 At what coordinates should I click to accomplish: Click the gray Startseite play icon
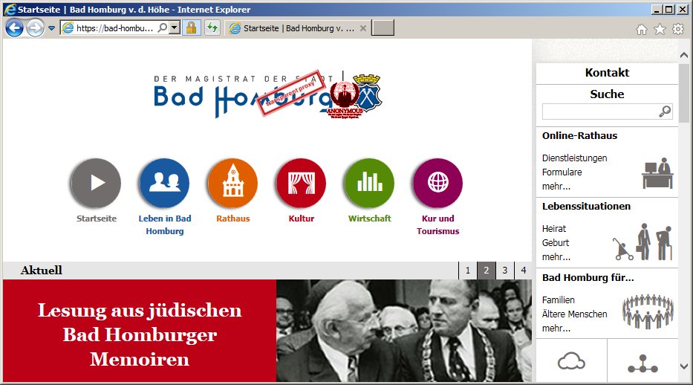point(96,183)
